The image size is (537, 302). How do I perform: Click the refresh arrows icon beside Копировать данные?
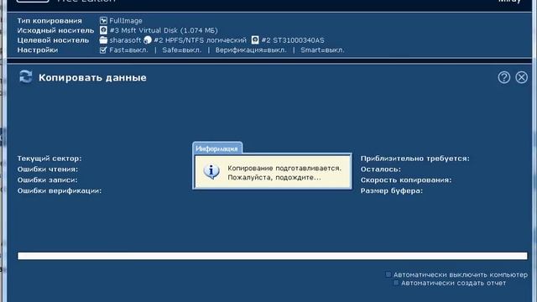26,76
